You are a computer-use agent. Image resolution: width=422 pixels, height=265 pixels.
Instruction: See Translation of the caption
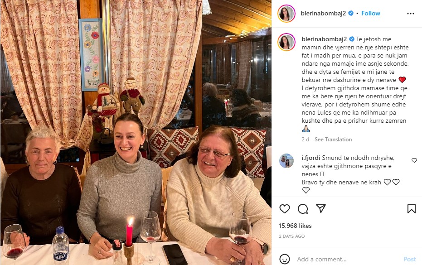[333, 140]
